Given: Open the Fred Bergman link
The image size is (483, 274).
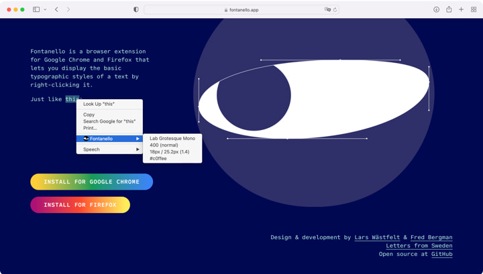Looking at the screenshot, I should [431, 237].
